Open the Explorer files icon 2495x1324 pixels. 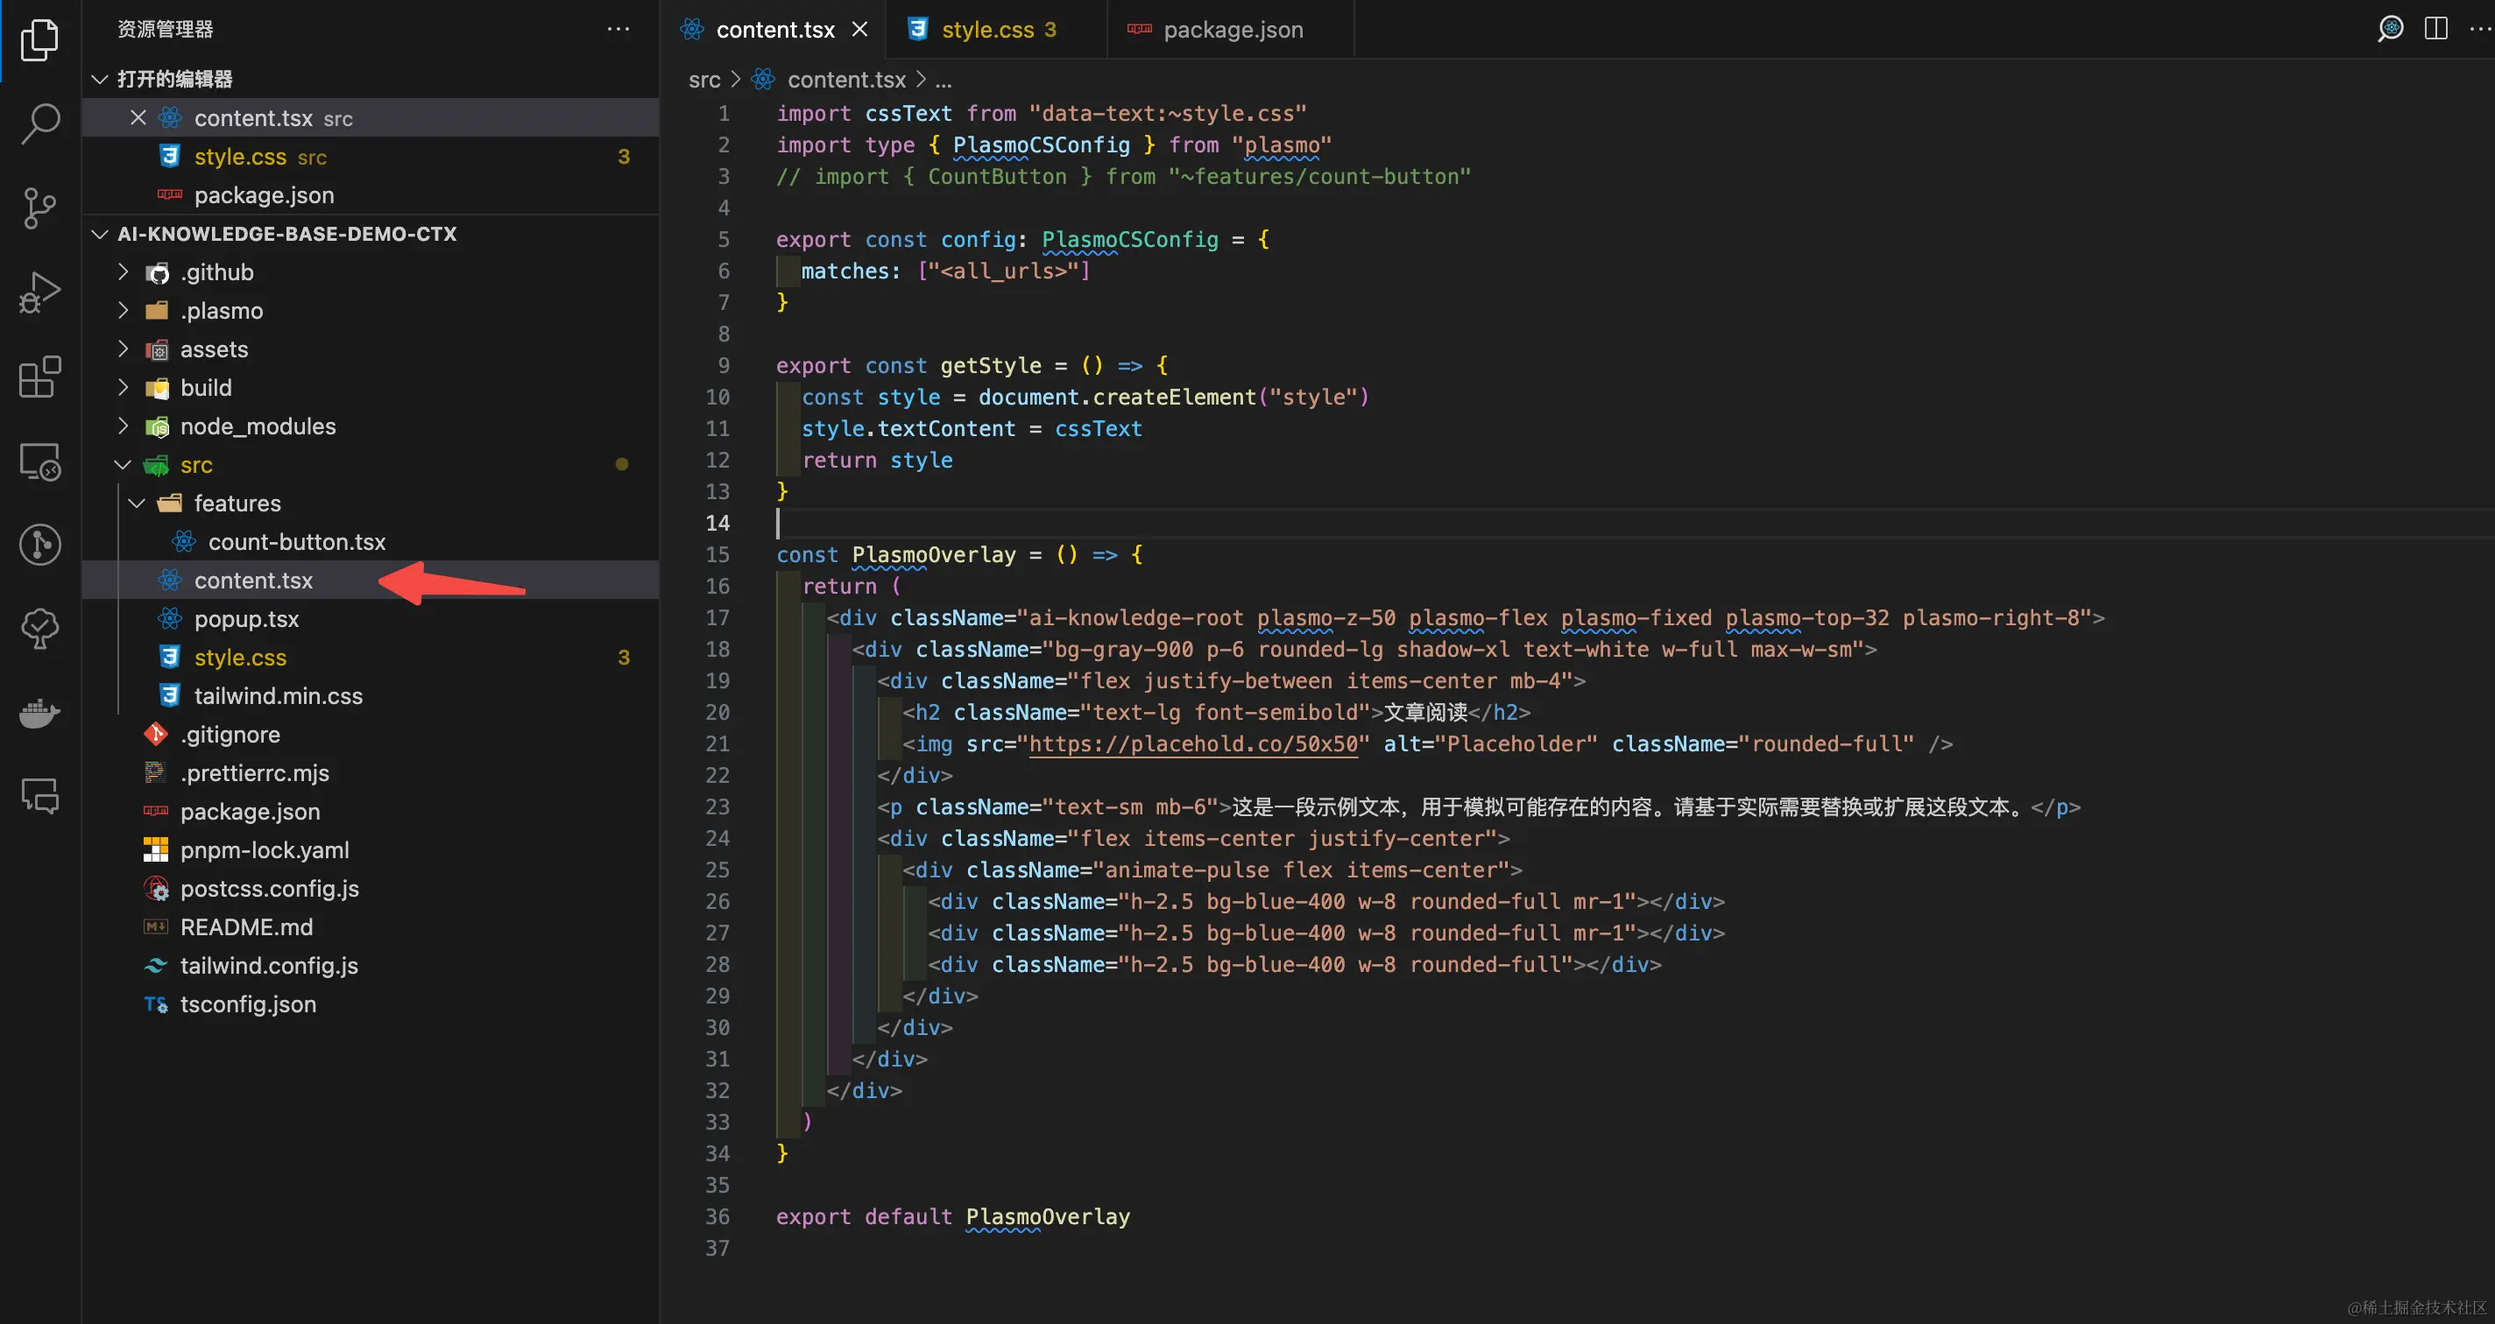point(39,39)
